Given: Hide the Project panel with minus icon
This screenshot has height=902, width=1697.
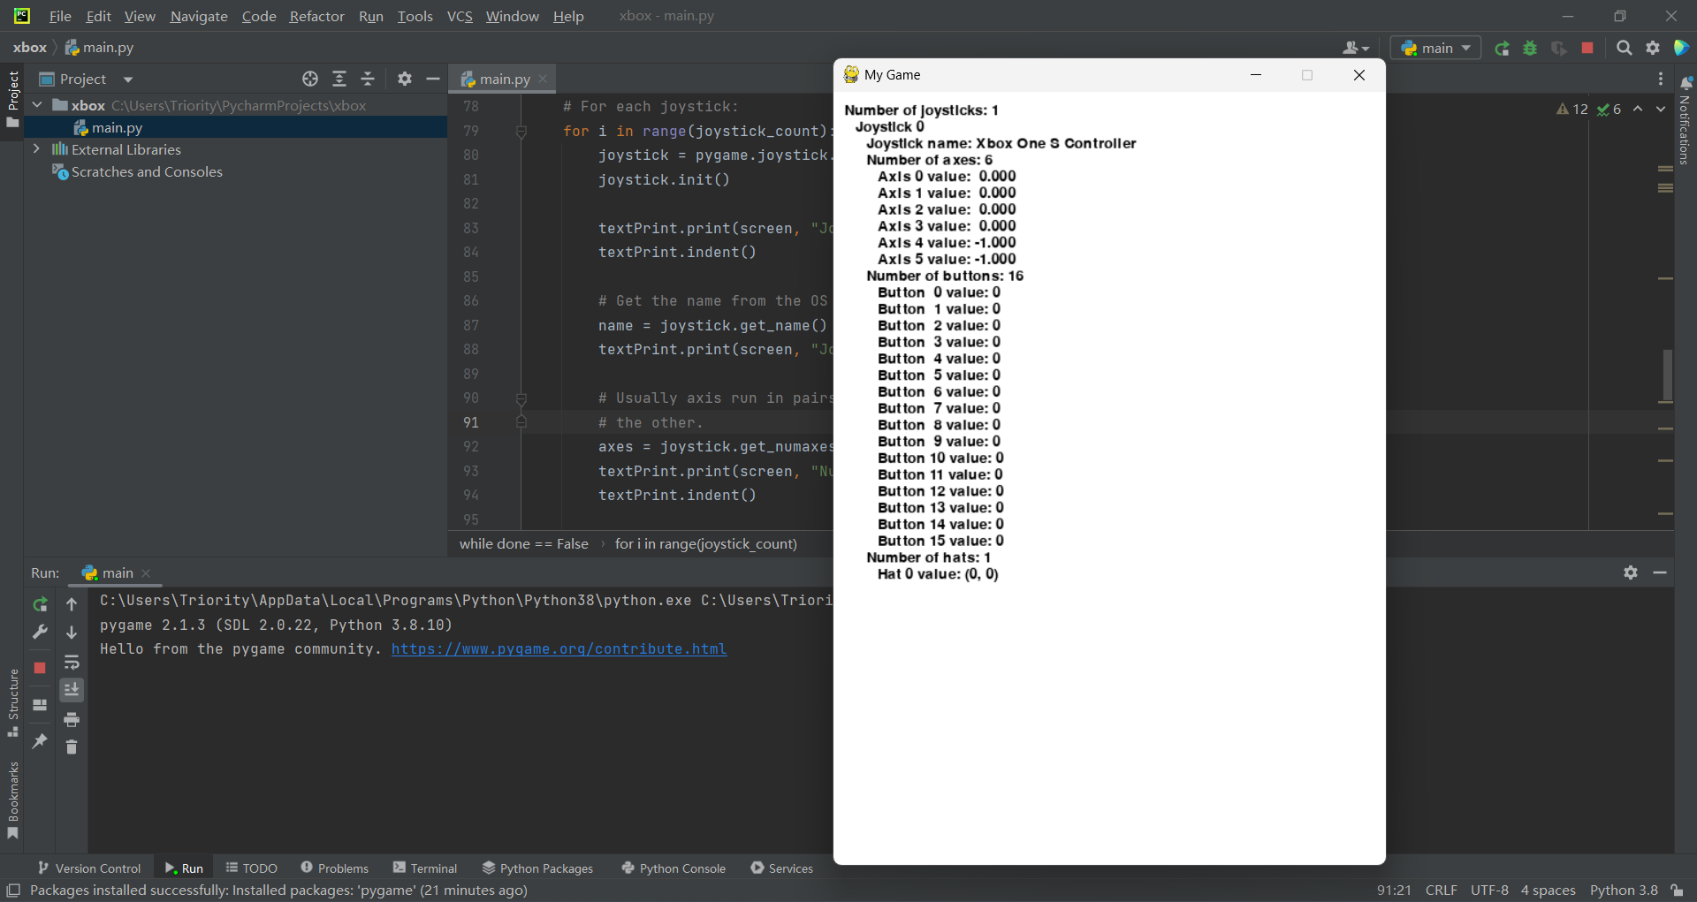Looking at the screenshot, I should 433,80.
